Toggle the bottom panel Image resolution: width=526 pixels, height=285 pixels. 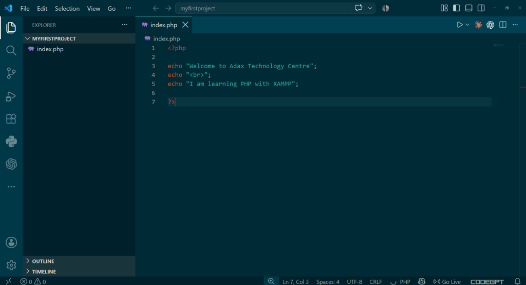point(468,8)
